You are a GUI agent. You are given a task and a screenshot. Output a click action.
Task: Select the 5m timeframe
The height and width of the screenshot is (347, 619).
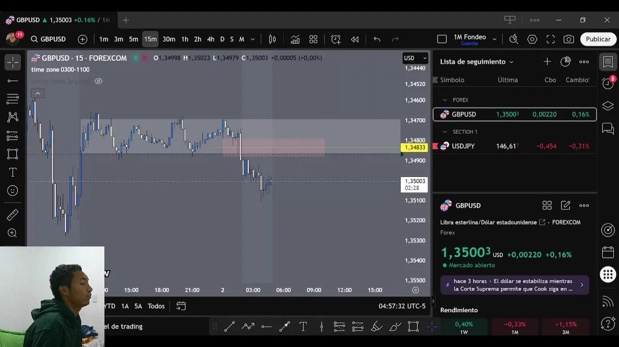coord(134,39)
